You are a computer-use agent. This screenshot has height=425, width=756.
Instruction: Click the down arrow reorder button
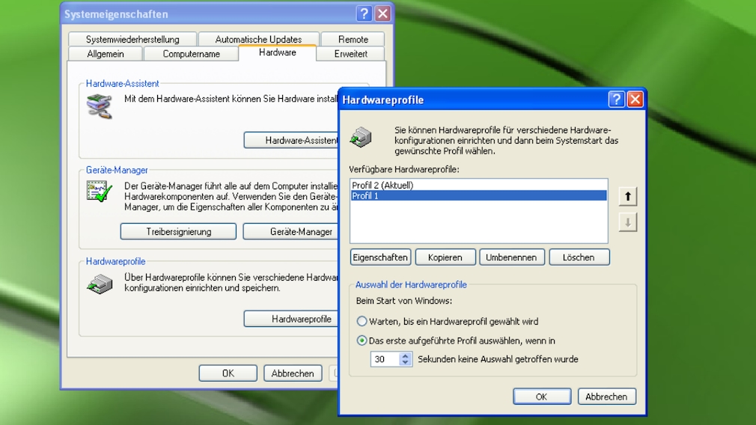click(628, 222)
